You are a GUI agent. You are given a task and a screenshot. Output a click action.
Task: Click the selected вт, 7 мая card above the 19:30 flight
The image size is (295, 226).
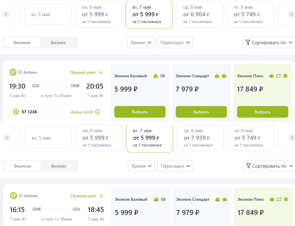coord(149,14)
